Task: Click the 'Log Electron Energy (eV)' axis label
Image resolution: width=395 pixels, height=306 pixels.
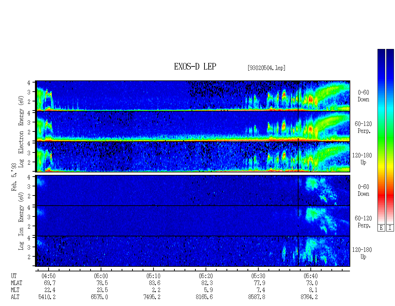Action: coord(21,131)
